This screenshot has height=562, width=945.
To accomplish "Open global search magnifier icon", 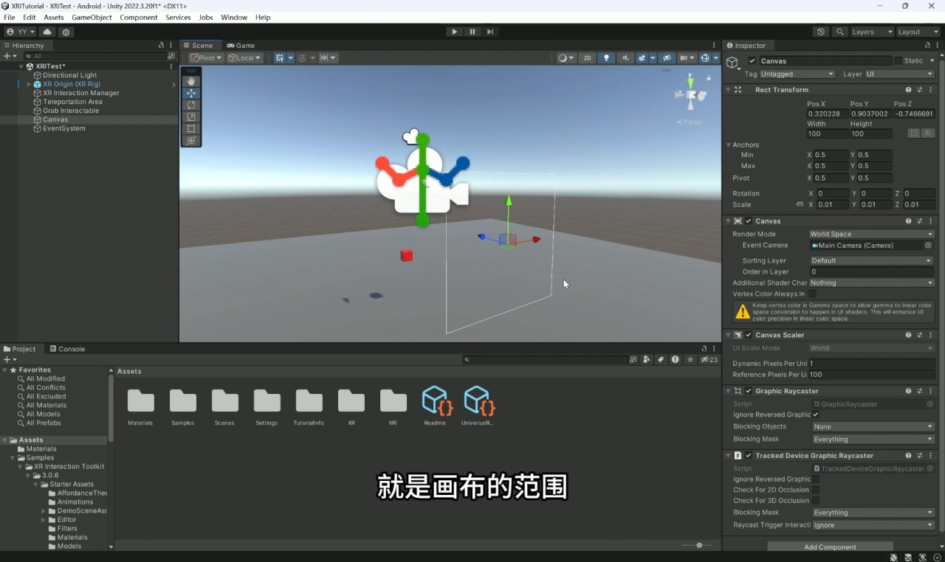I will click(840, 32).
